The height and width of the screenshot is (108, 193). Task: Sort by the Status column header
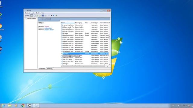(x=87, y=23)
